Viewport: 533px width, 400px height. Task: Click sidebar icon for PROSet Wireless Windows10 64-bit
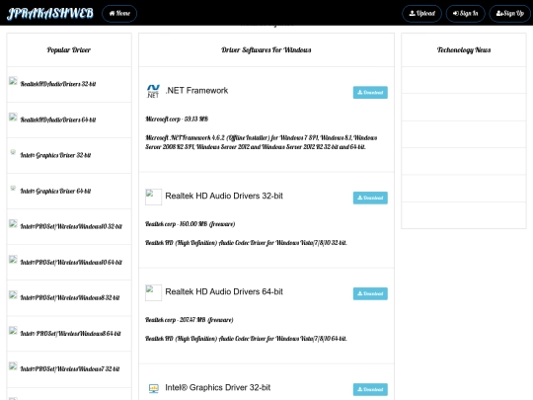[x=13, y=259]
